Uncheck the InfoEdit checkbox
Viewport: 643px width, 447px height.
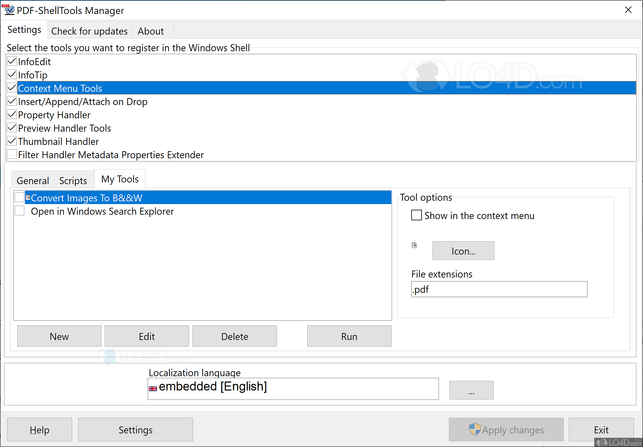(x=12, y=61)
